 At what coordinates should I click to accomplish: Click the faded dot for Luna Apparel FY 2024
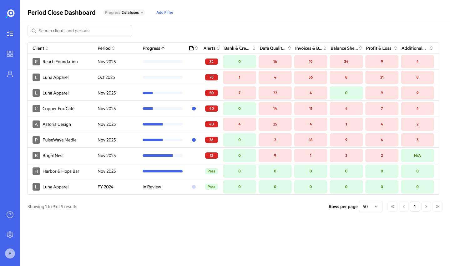(194, 187)
